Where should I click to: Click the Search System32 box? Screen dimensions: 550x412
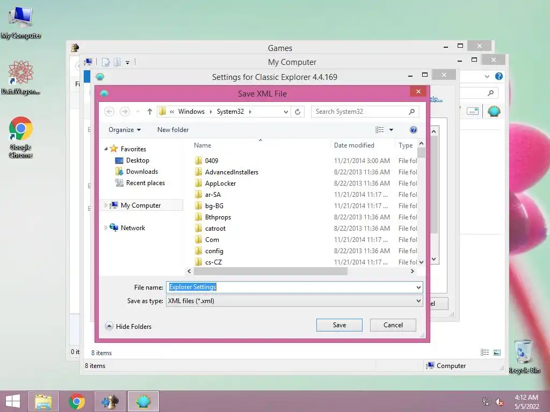coord(361,112)
